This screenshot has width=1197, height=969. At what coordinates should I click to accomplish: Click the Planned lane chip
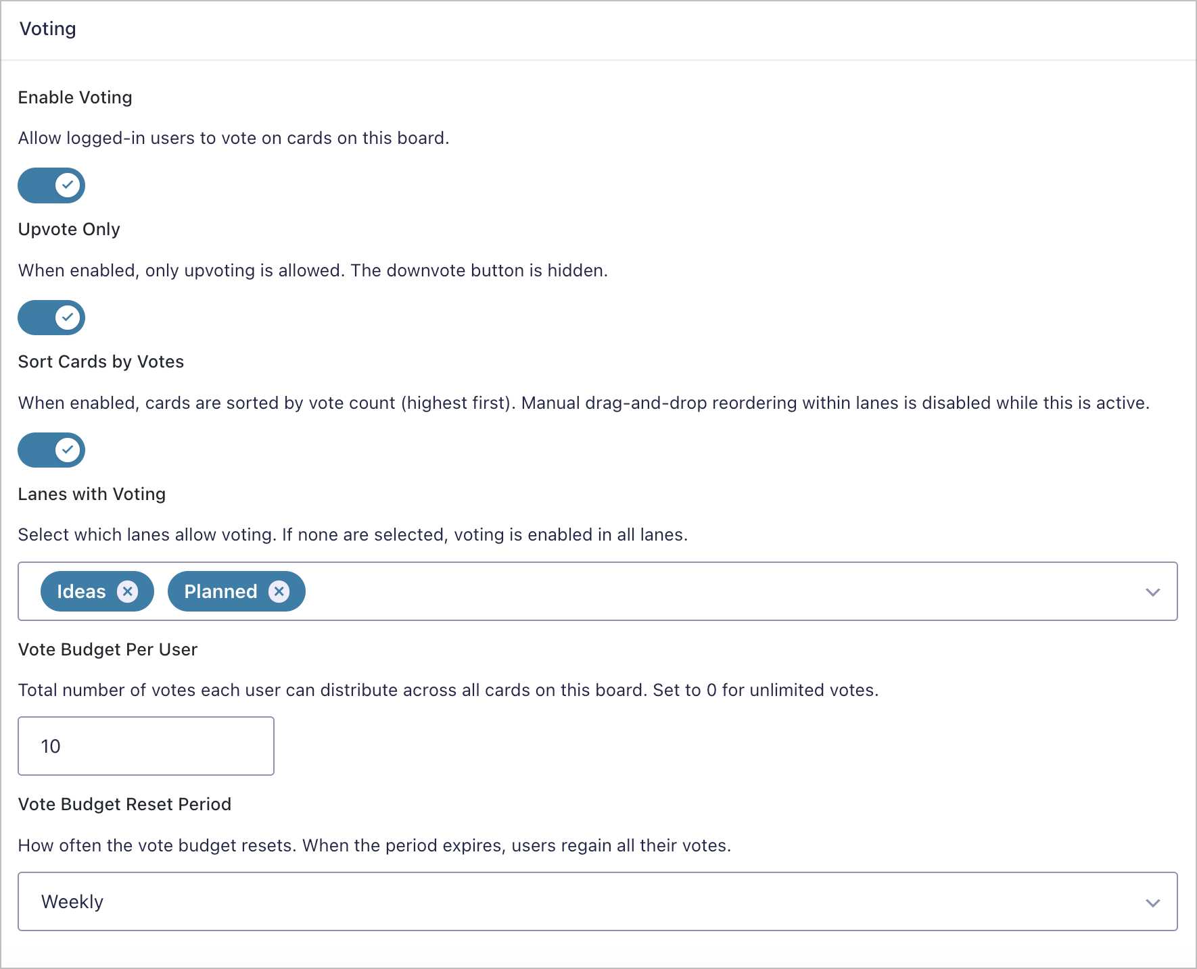[220, 591]
